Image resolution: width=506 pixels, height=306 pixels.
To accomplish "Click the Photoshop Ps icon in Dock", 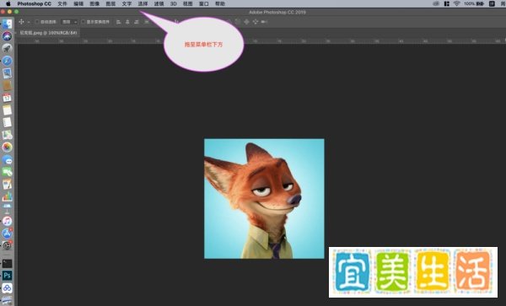I will click(7, 276).
